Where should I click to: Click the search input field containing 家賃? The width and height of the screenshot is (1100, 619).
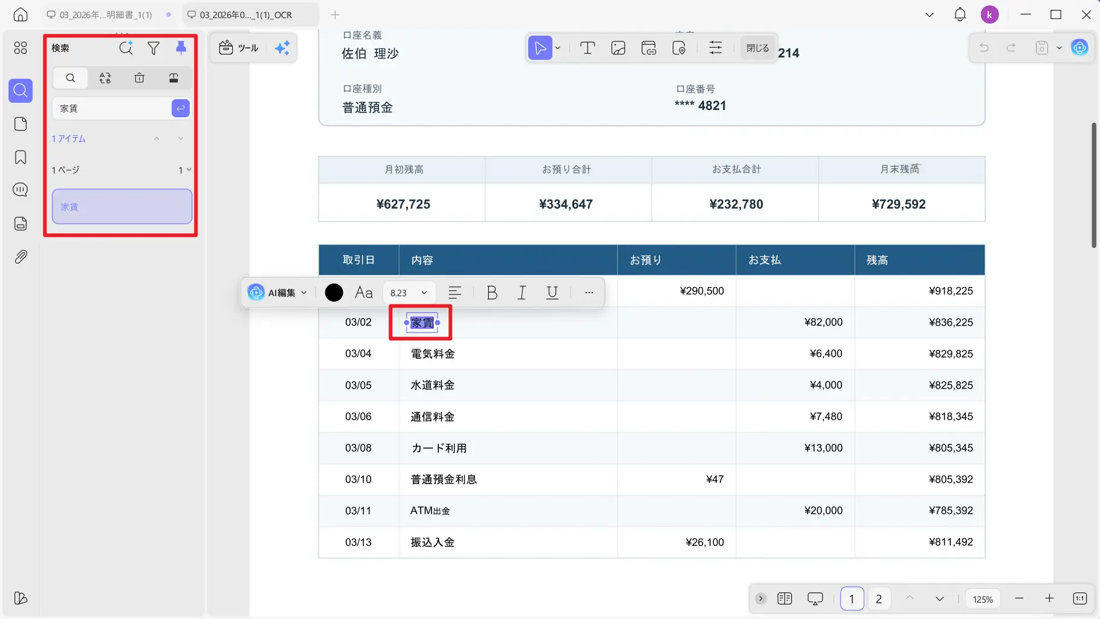point(112,108)
